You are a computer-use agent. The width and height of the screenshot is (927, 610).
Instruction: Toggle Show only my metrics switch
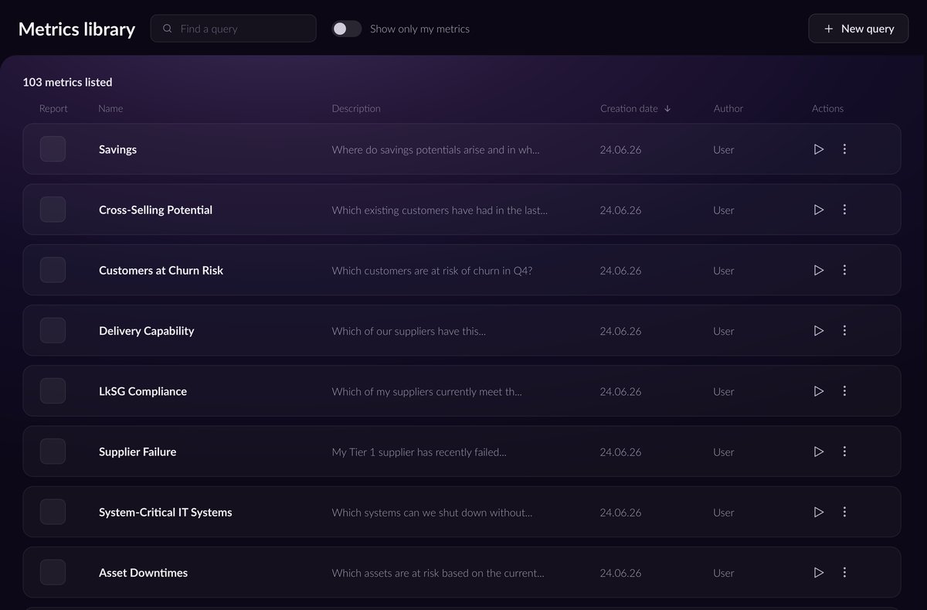click(347, 29)
